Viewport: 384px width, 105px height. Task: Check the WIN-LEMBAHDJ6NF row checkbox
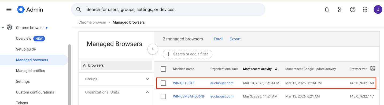[163, 96]
